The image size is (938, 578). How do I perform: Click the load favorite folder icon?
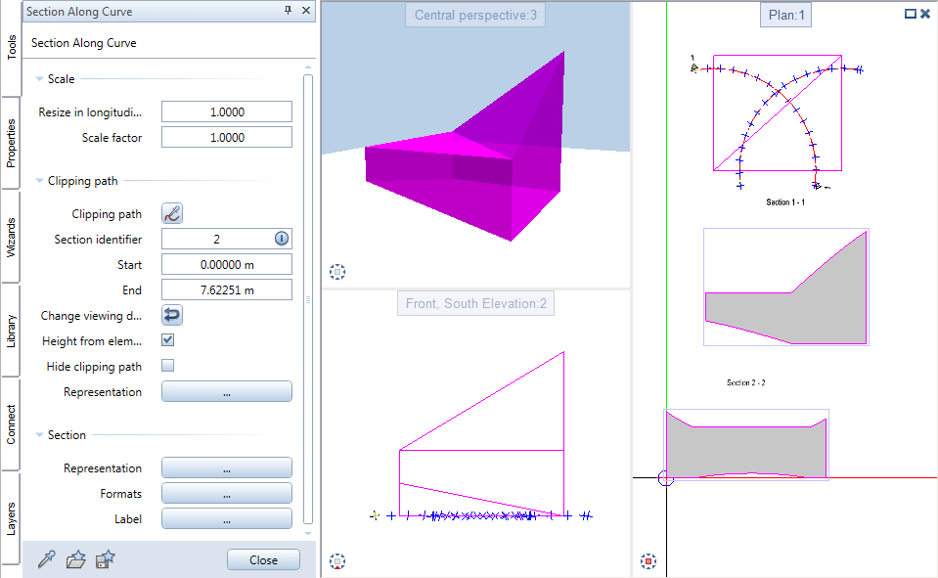click(75, 559)
